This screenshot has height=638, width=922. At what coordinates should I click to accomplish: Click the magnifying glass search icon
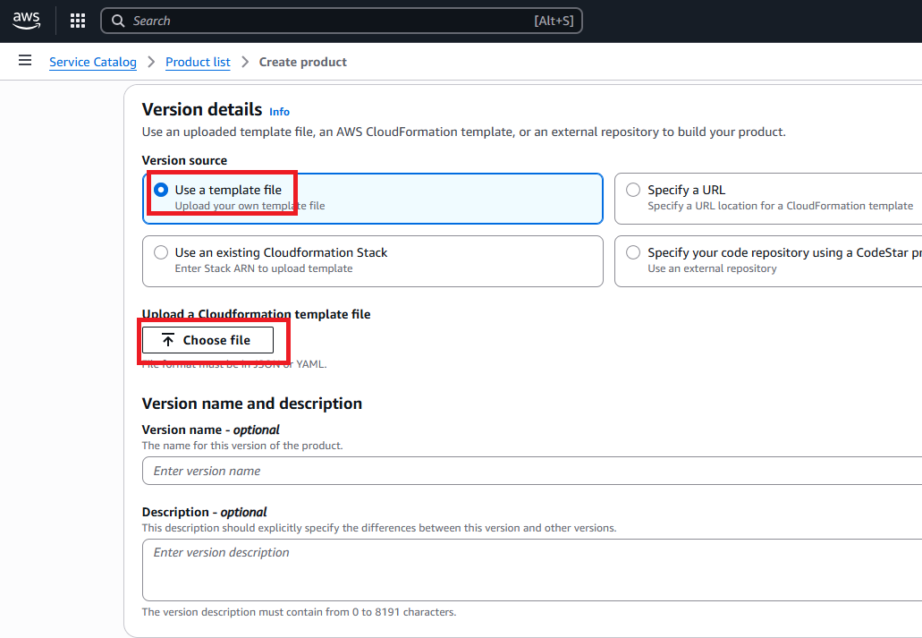pos(118,21)
